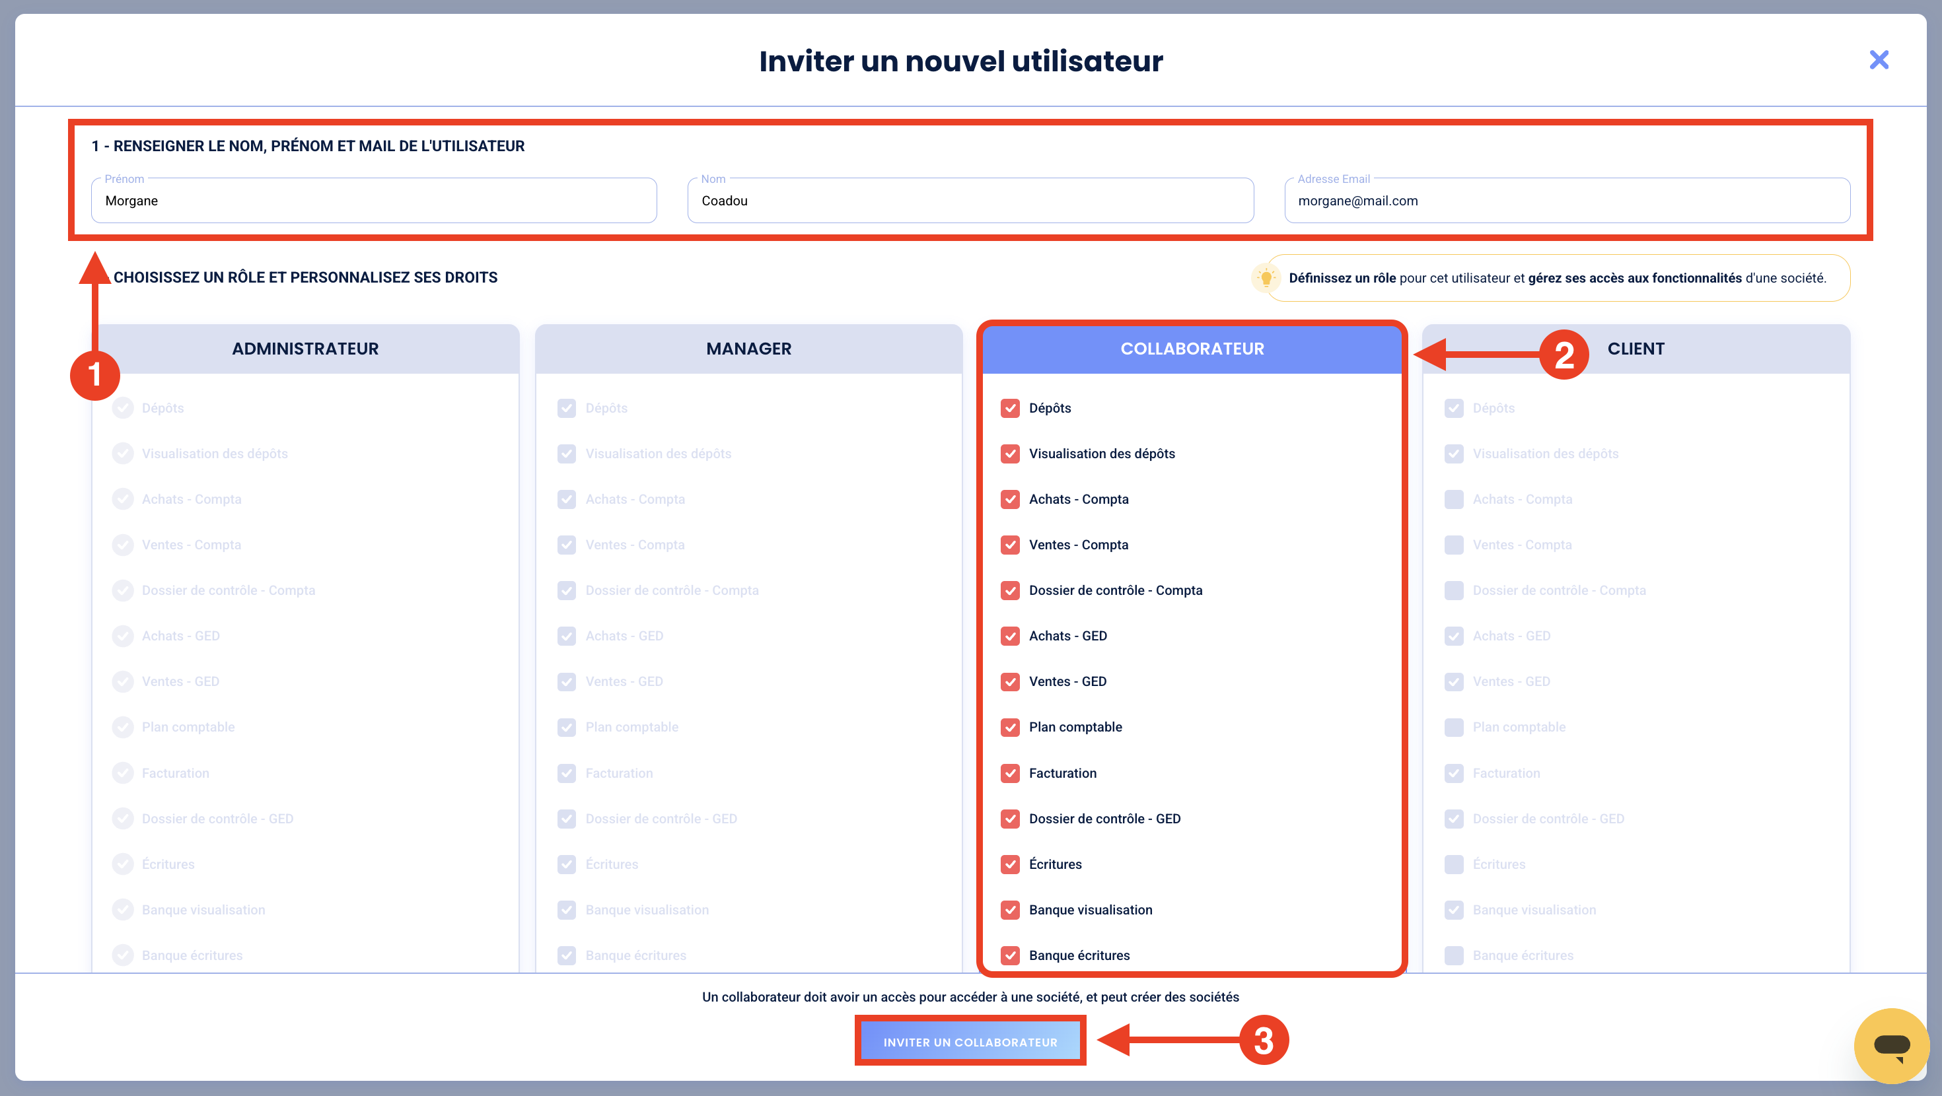Click 'Achats - GED' label under Manager
The height and width of the screenshot is (1096, 1942).
point(624,636)
